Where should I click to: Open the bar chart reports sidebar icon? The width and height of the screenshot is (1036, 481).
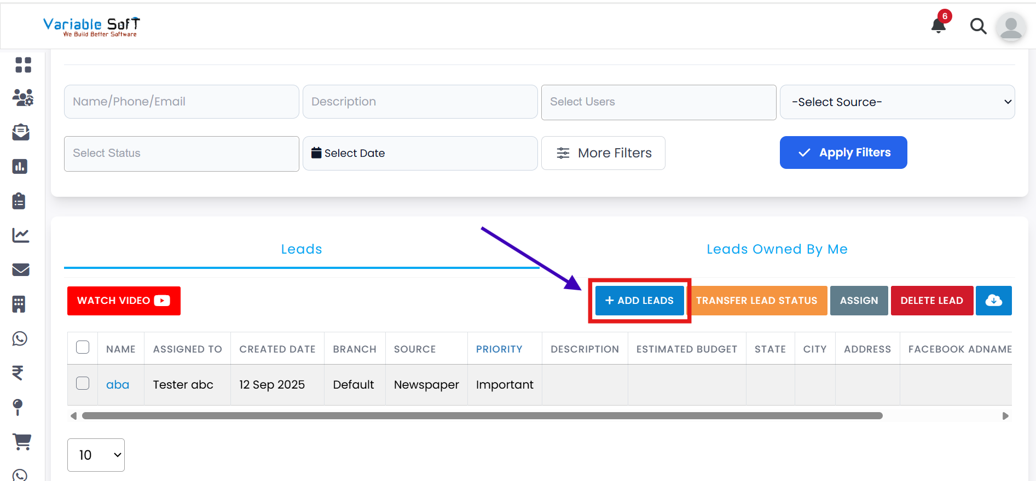20,166
